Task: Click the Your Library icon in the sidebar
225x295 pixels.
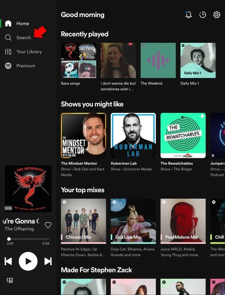Action: [8, 52]
